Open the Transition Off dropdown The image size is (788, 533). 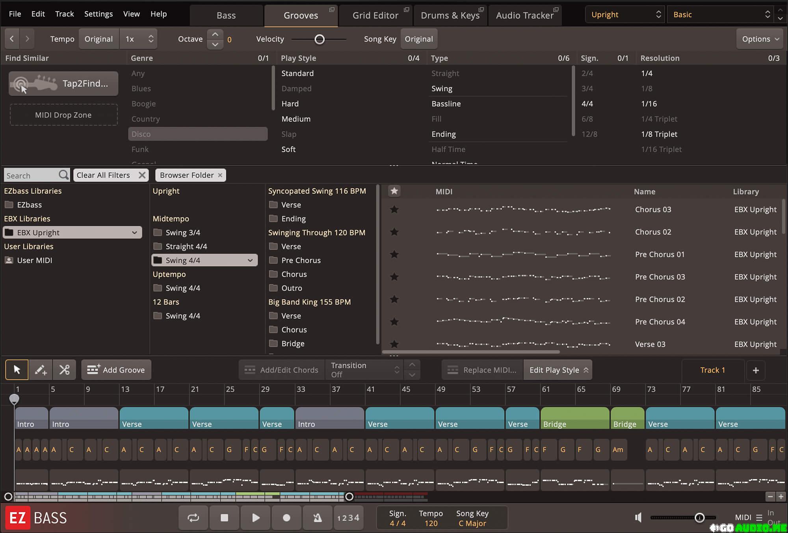coord(365,370)
